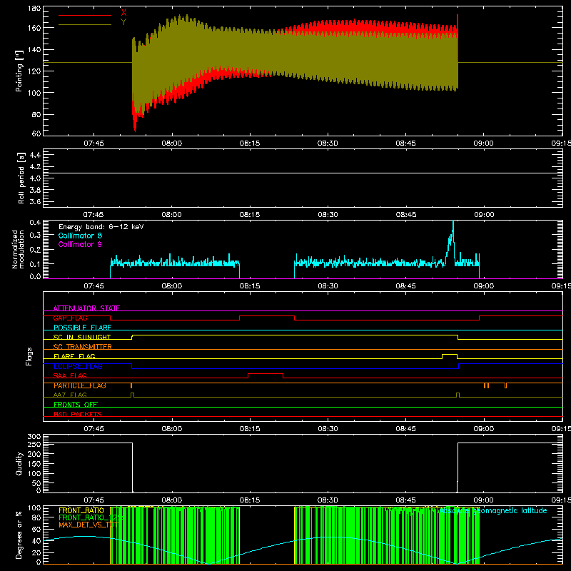
Task: Click the 'Energy band: 6-12 keV' label
Action: click(101, 227)
